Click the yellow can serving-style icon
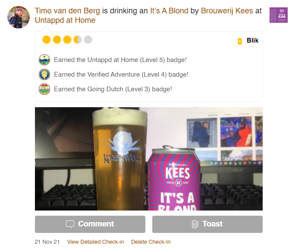The width and height of the screenshot is (292, 251). coord(240,41)
